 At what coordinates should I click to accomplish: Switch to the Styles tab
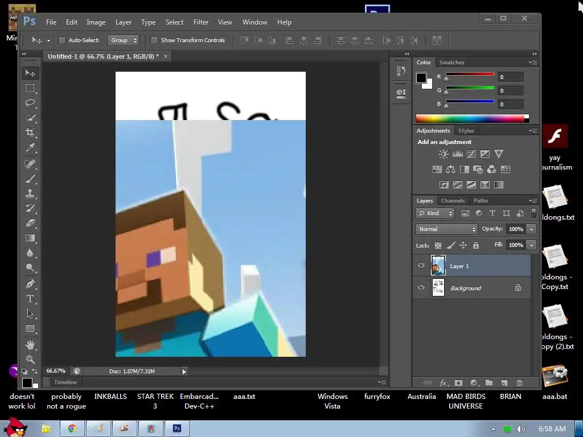(466, 131)
